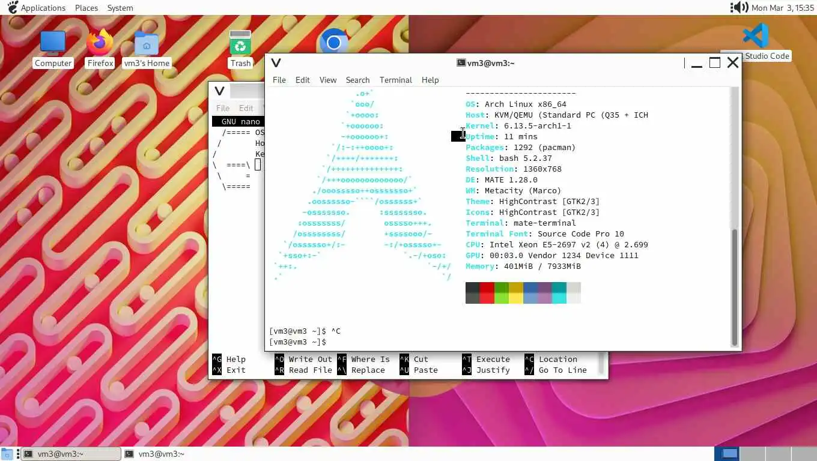
Task: Click the bright green neofetch color block
Action: tap(502, 298)
